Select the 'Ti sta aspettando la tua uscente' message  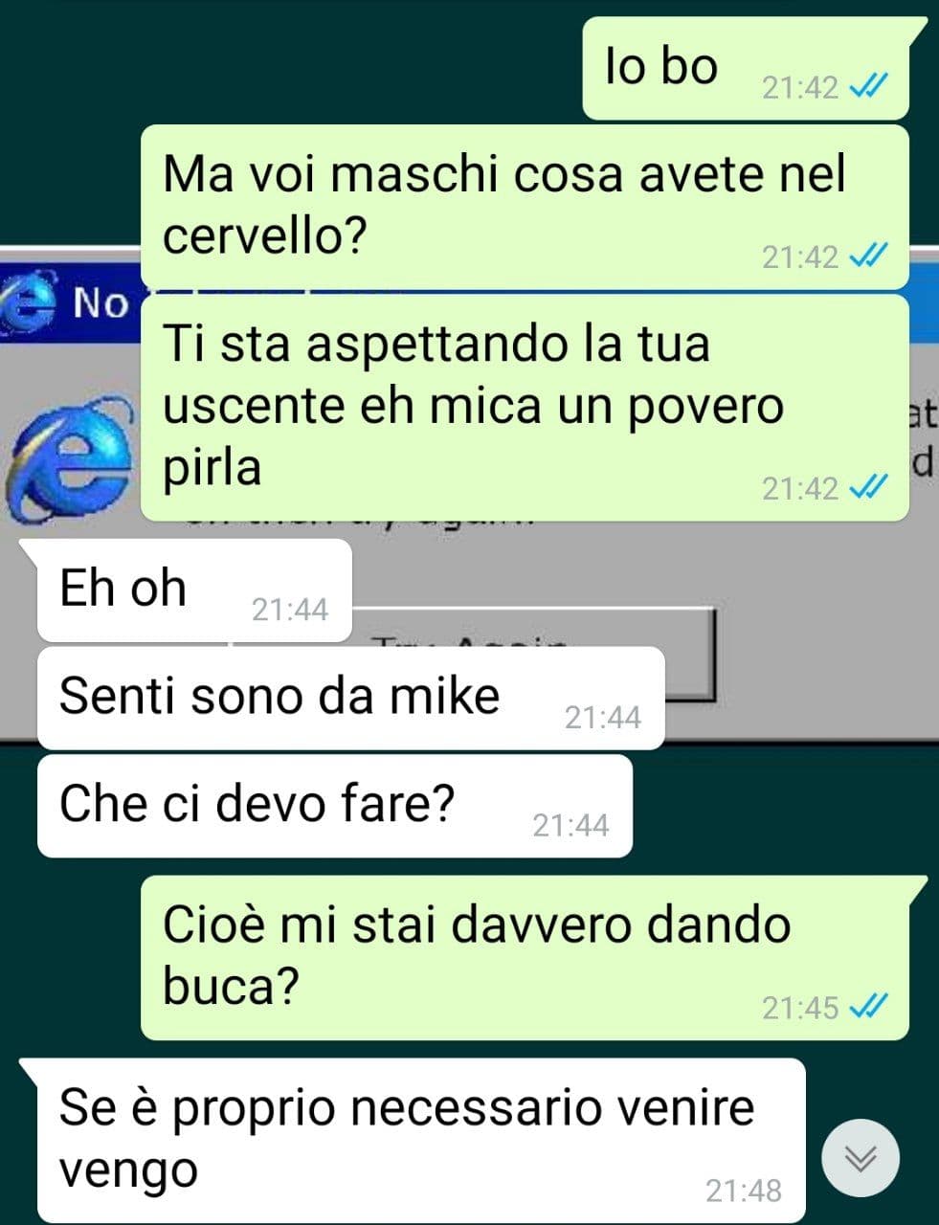tap(525, 408)
